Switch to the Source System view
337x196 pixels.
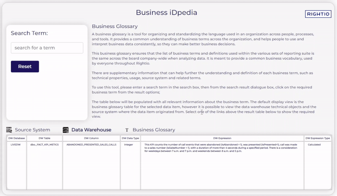32,130
